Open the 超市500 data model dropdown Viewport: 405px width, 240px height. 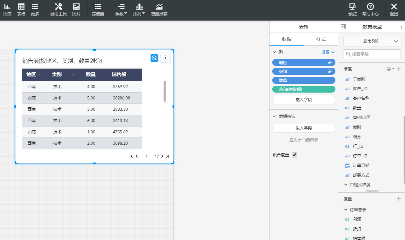372,41
